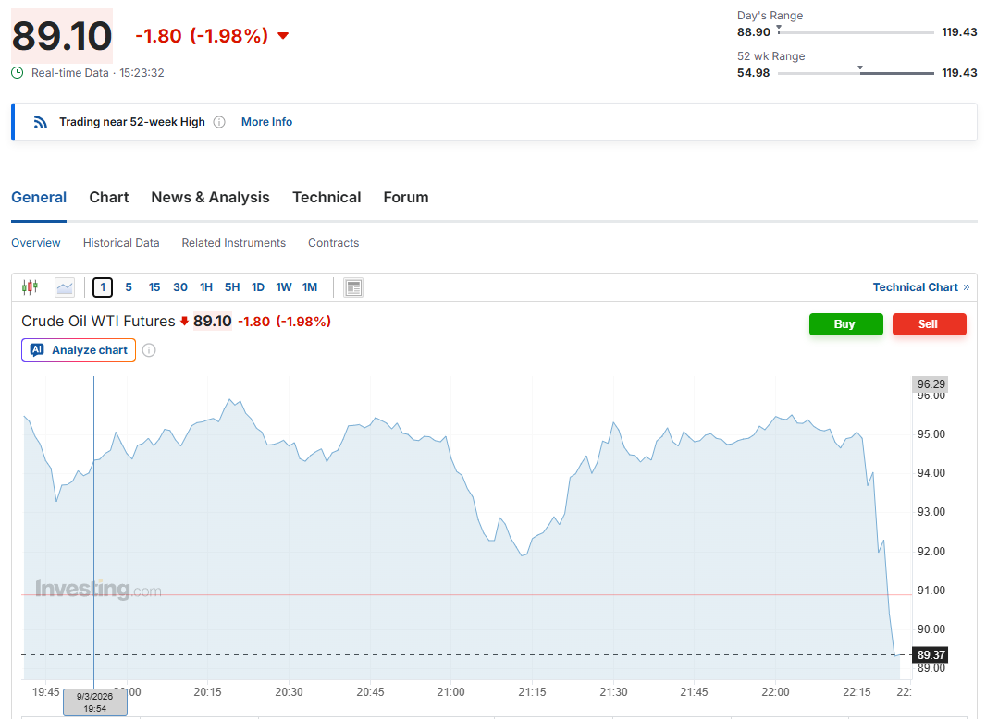Click the 95.00 price axis label
The width and height of the screenshot is (986, 719).
931,434
